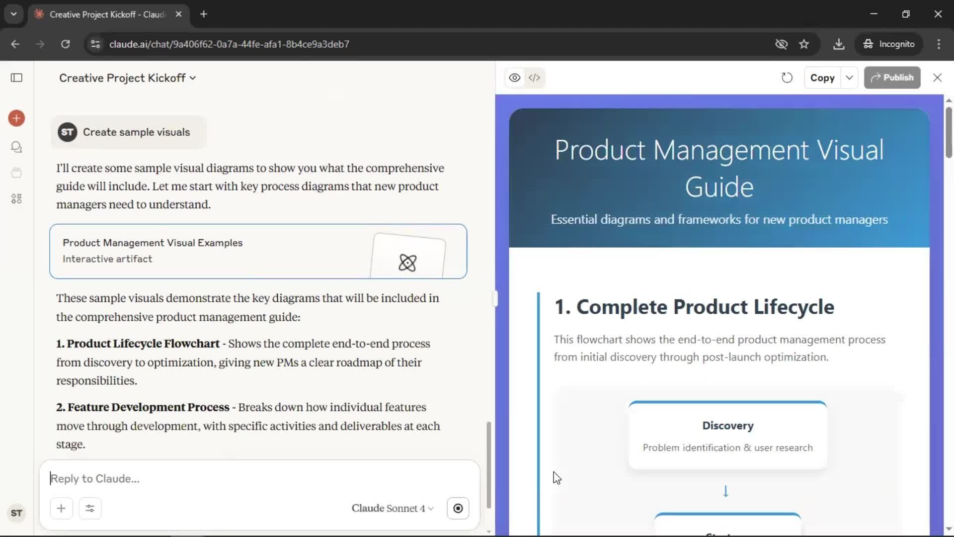Click the claude.ai URL address bar
This screenshot has height=537, width=954.
(x=229, y=44)
